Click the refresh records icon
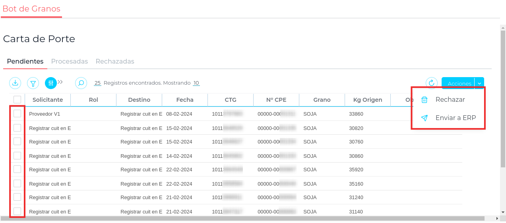This screenshot has height=223, width=506. (431, 83)
